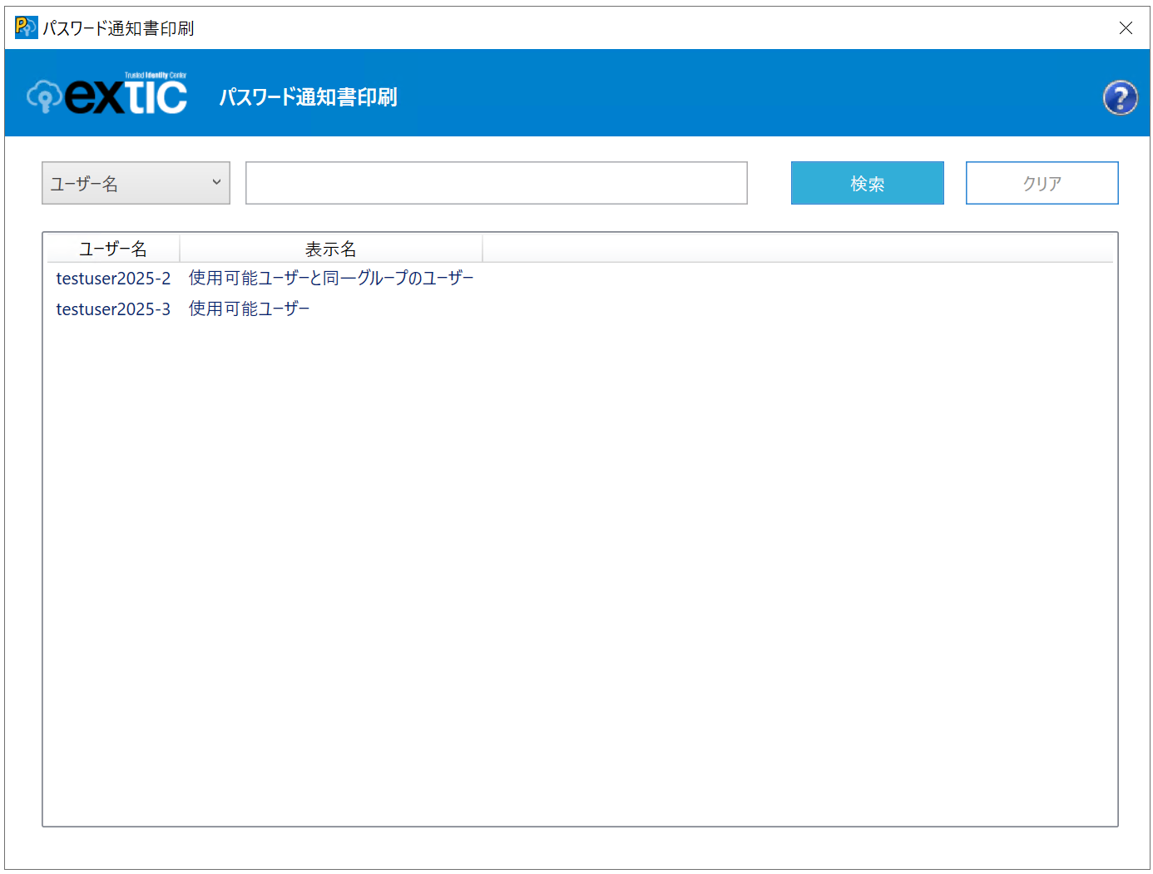Click the 使用可能ユーザー display name cell
The height and width of the screenshot is (874, 1153).
coord(249,309)
